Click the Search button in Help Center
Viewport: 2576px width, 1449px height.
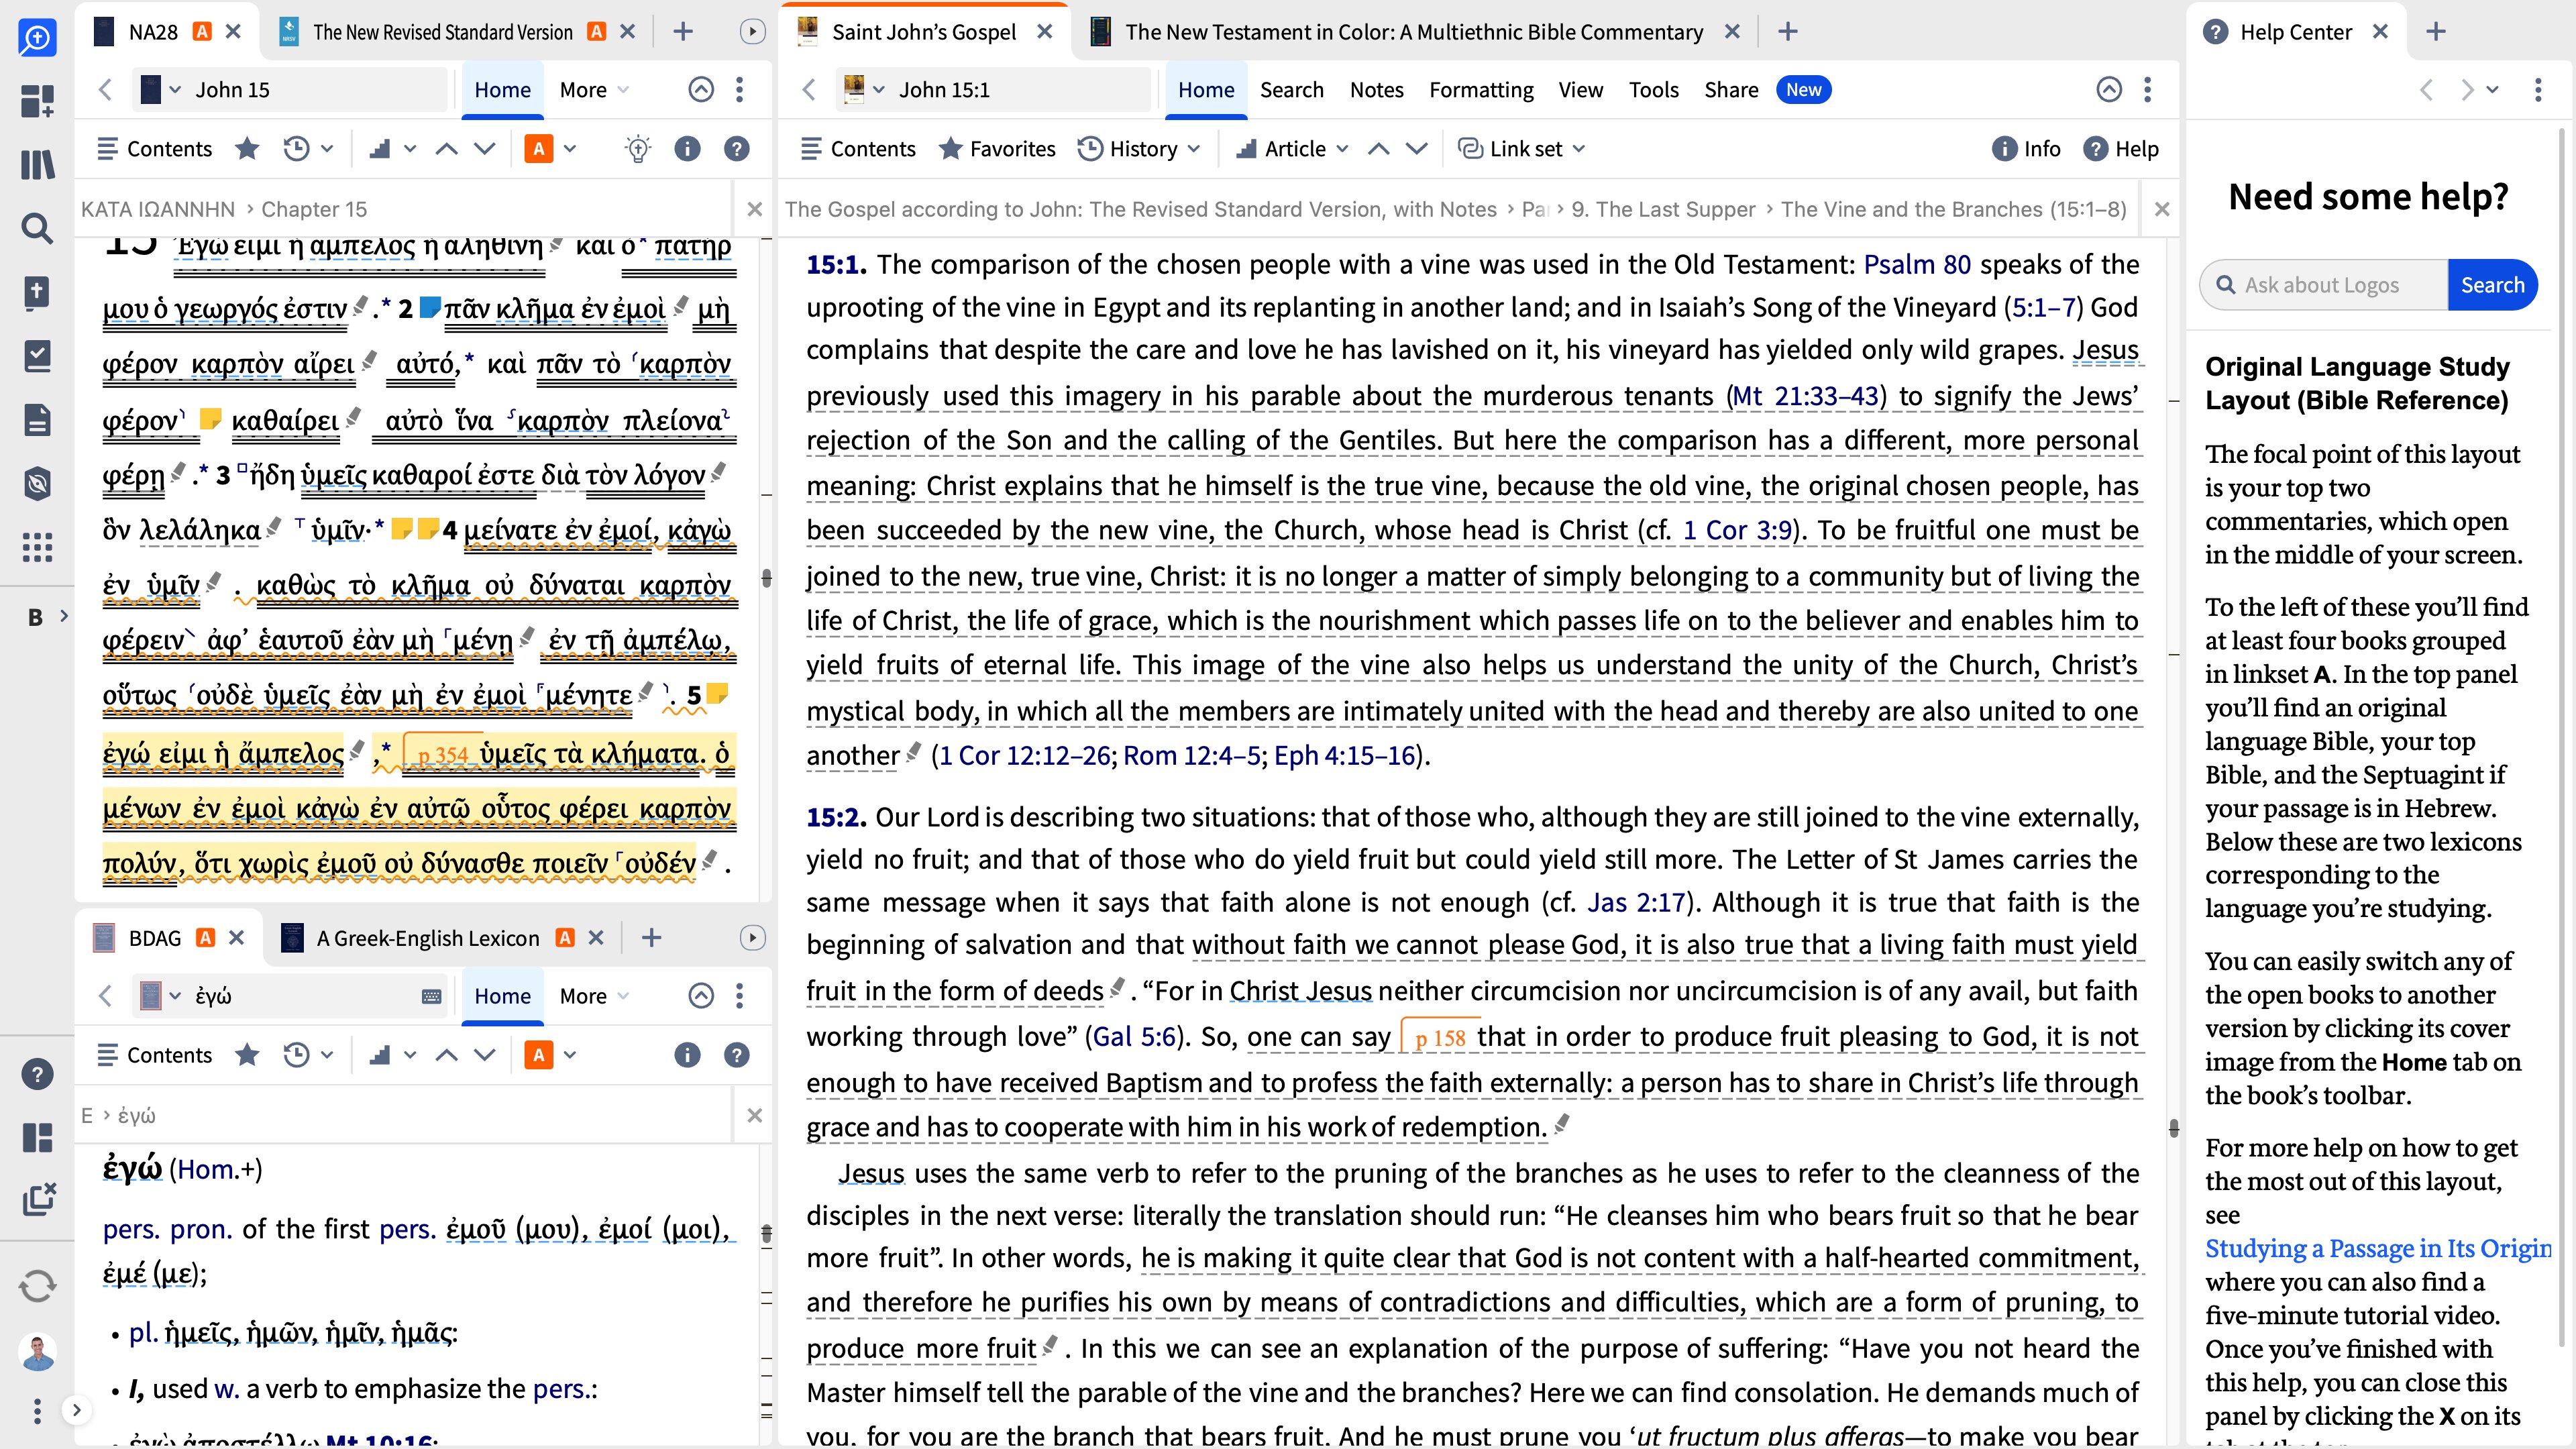tap(2492, 285)
